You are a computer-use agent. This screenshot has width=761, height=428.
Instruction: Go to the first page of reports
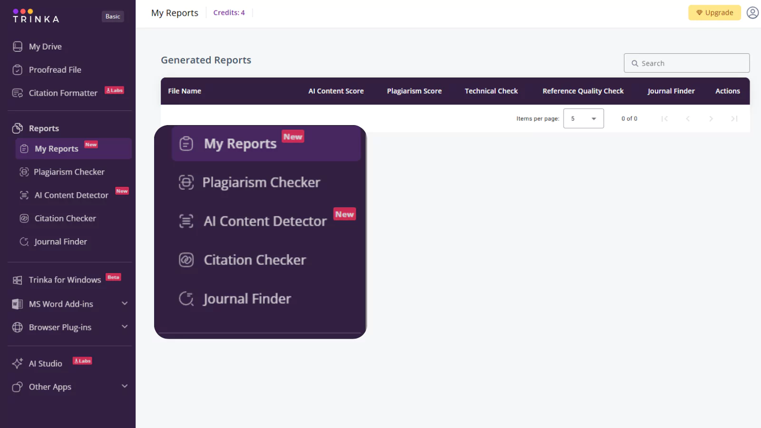pos(664,118)
